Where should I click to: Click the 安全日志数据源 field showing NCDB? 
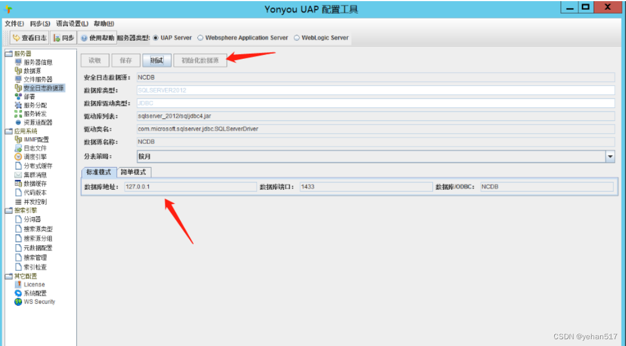pos(375,78)
